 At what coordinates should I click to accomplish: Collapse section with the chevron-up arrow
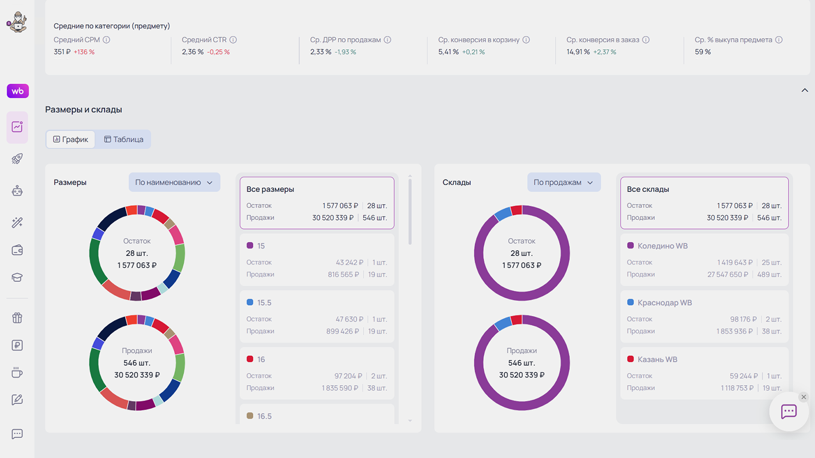pyautogui.click(x=804, y=90)
